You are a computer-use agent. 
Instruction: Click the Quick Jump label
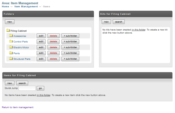[x=11, y=88]
